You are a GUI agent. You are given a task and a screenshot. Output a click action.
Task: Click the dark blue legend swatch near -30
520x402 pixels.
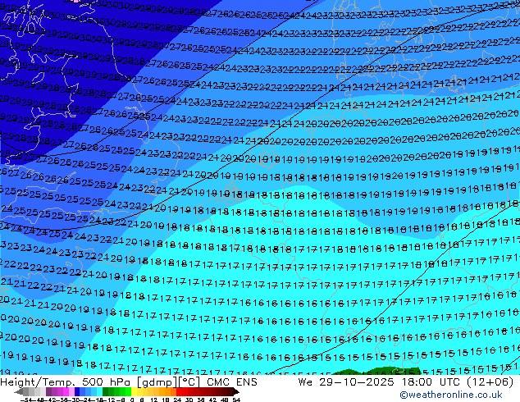click(x=77, y=391)
